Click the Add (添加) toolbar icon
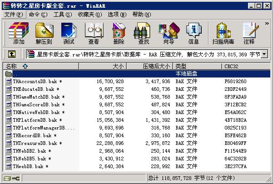This screenshot has width=273, height=184. click(19, 33)
